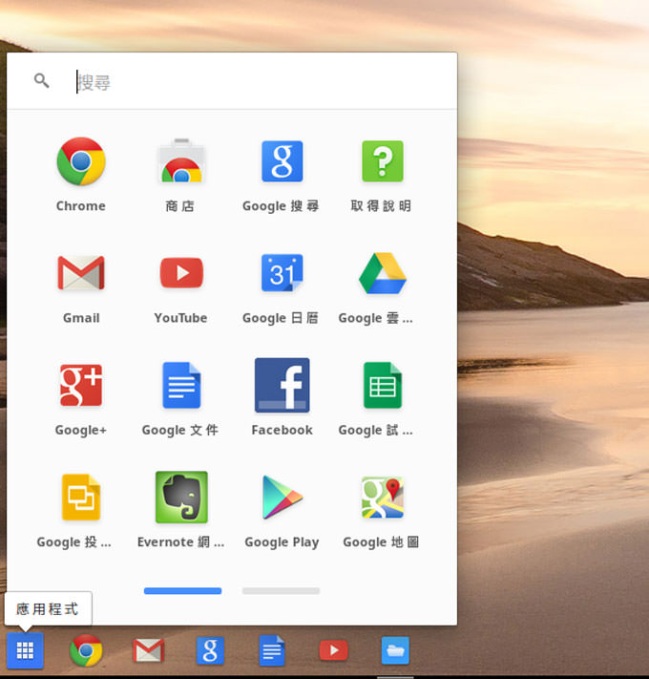
Task: Launch the Google 搜尋 app
Action: 282,162
